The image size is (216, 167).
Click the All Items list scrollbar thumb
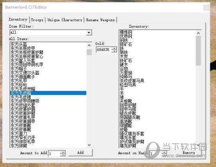point(89,52)
